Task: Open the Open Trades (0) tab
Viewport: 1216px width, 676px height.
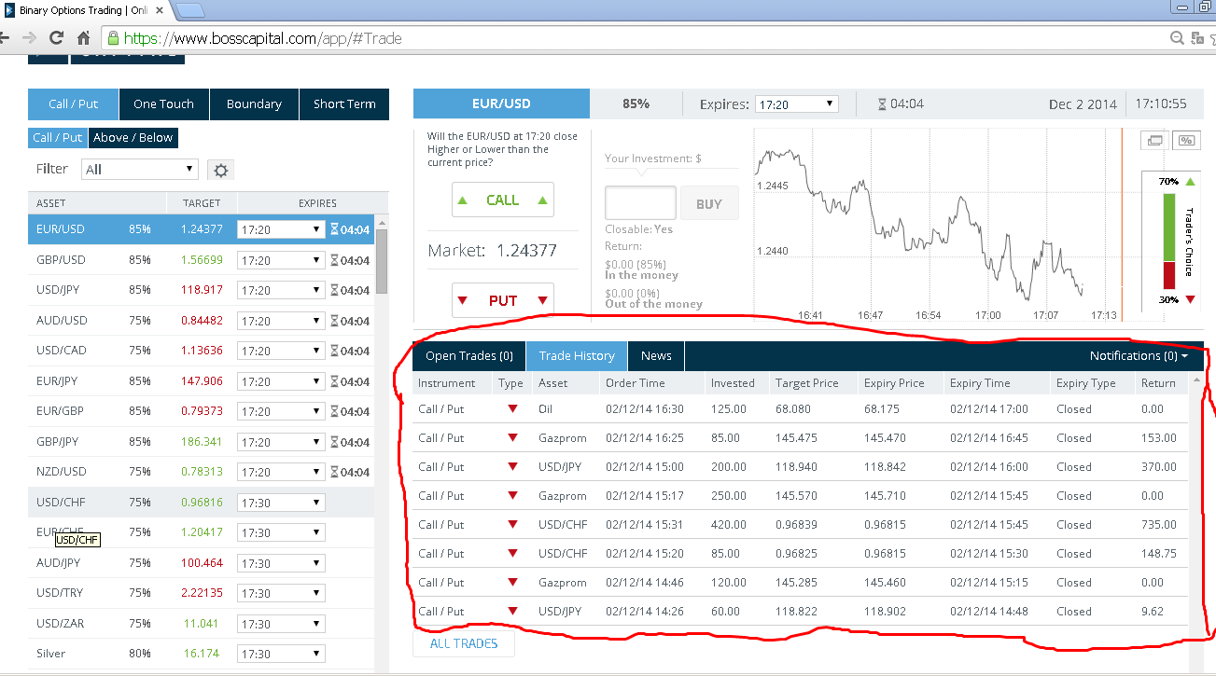Action: coord(469,355)
